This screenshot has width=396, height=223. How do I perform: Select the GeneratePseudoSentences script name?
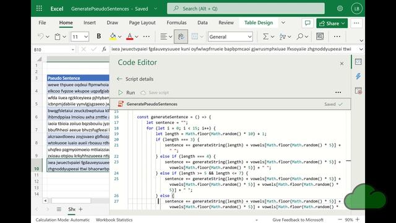coord(152,104)
